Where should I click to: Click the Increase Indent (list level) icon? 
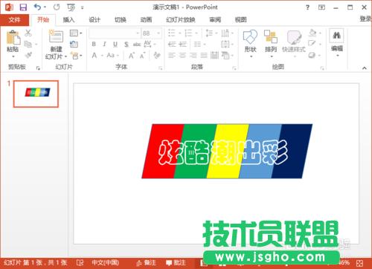[182, 45]
